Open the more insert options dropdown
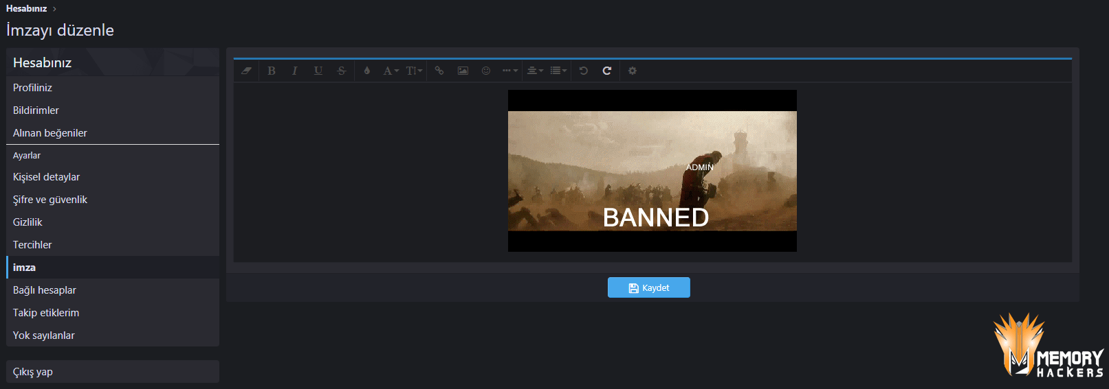This screenshot has height=389, width=1109. pos(510,71)
